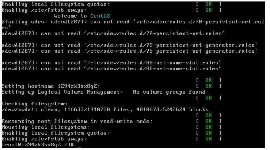Click the 'Setting hostname iZ94zk3sx8qZ' line

coord(51,86)
